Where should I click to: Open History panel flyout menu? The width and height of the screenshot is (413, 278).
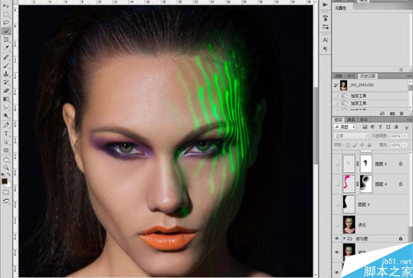click(409, 76)
